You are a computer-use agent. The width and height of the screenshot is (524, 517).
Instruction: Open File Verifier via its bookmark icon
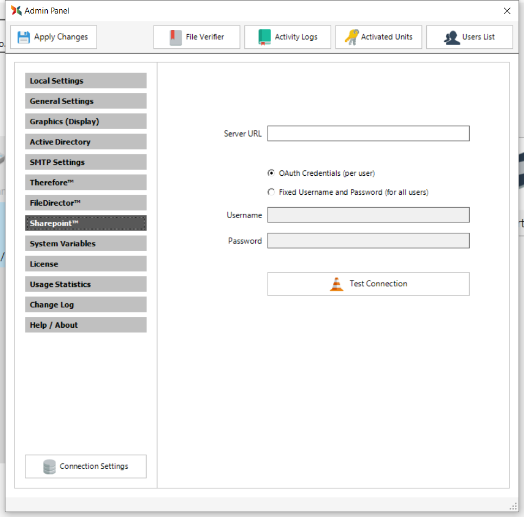(175, 37)
